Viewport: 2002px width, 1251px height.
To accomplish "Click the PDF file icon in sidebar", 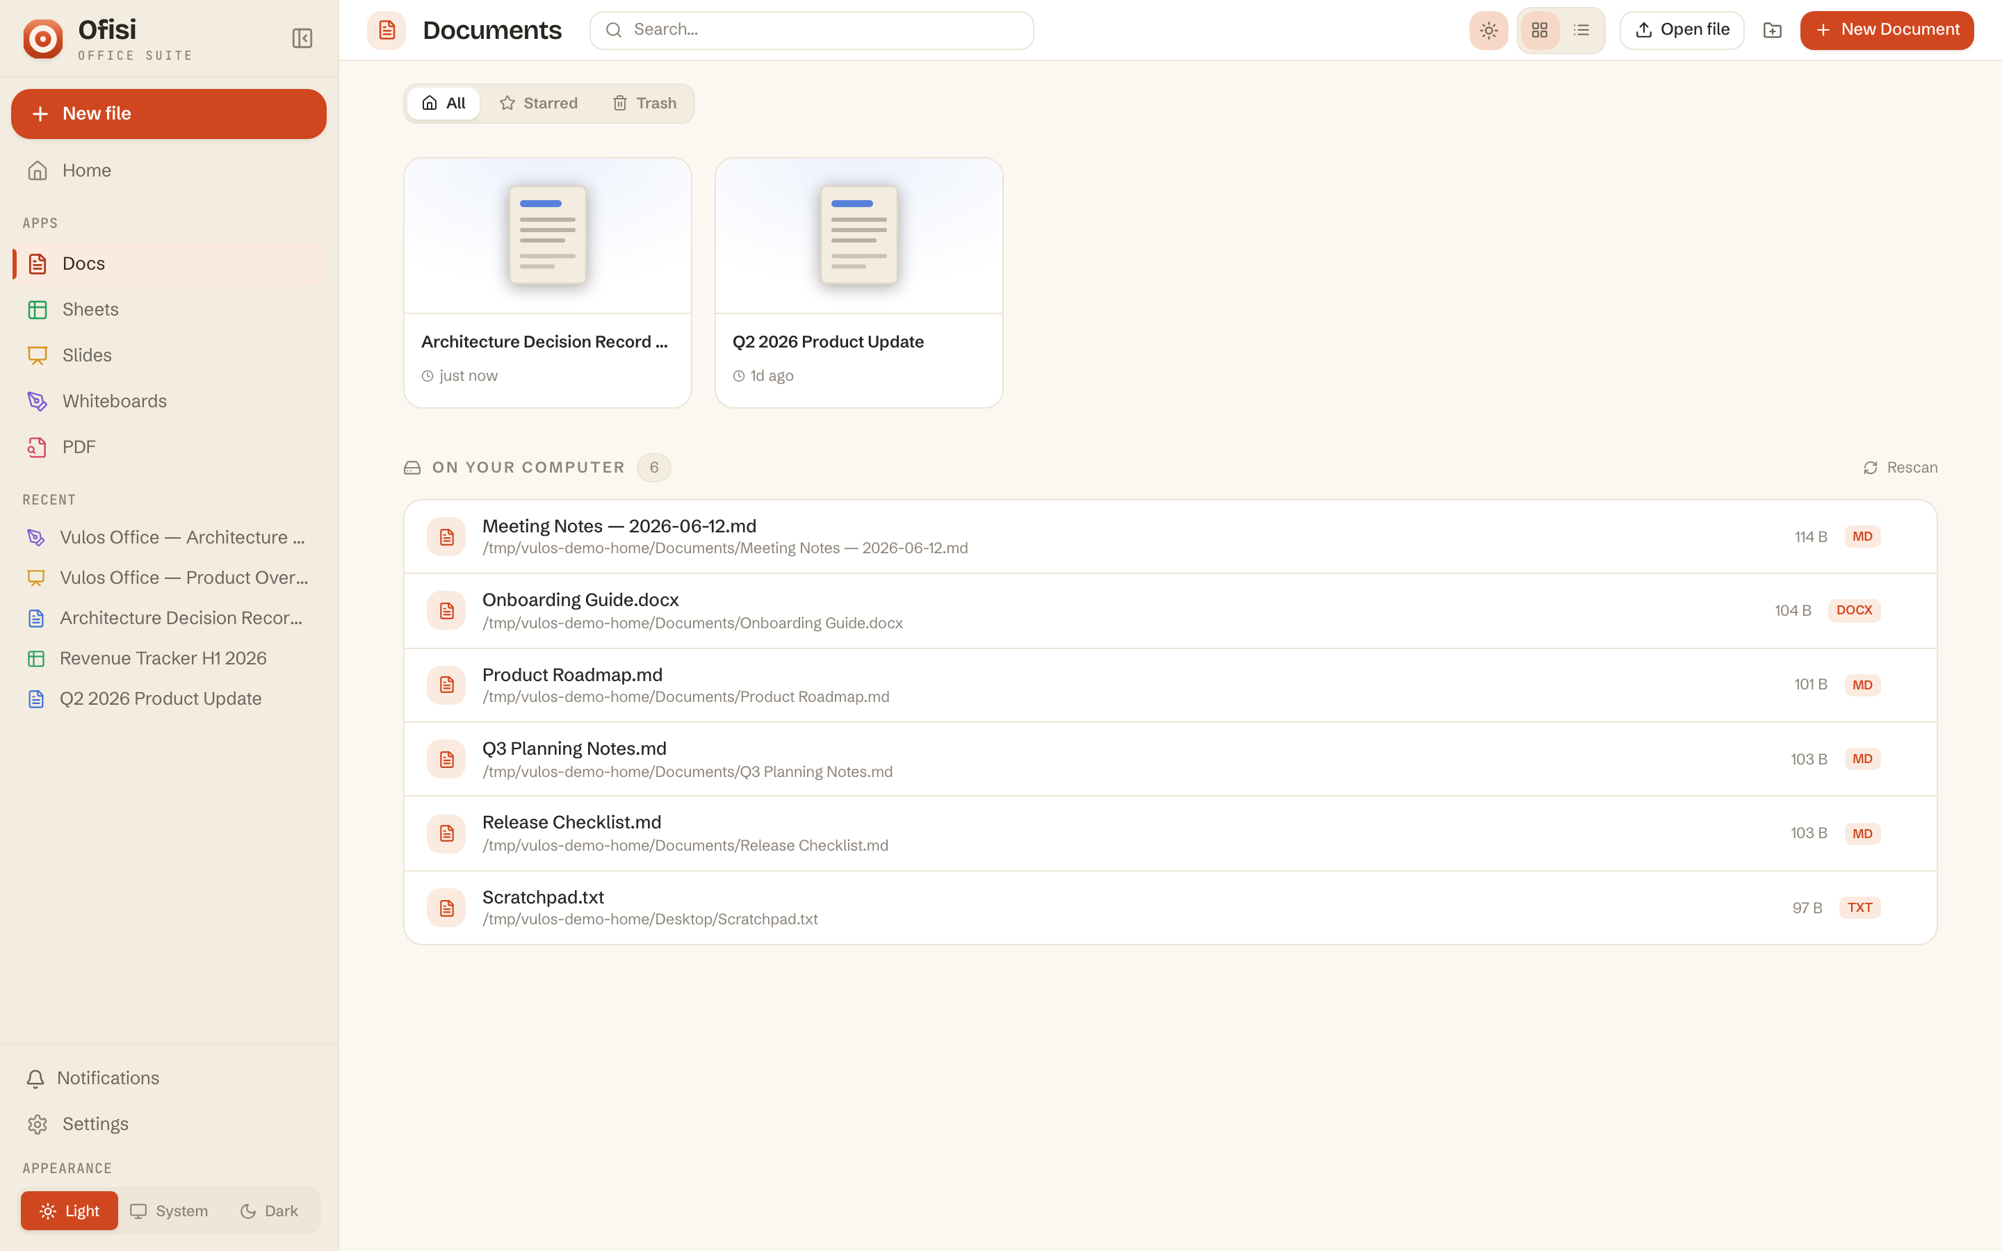I will [38, 448].
